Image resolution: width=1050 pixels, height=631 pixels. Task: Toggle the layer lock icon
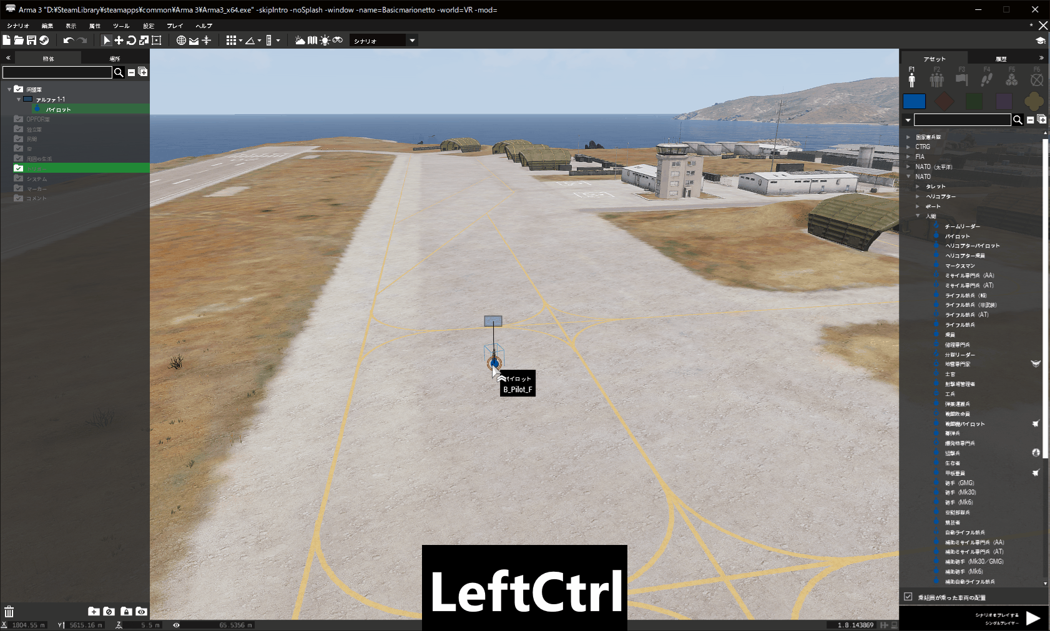pyautogui.click(x=126, y=612)
